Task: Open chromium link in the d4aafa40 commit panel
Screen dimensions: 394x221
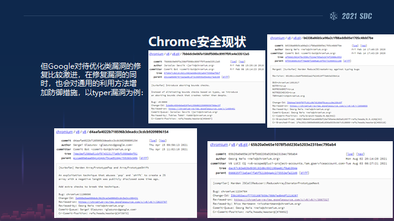Action: pos(64,132)
